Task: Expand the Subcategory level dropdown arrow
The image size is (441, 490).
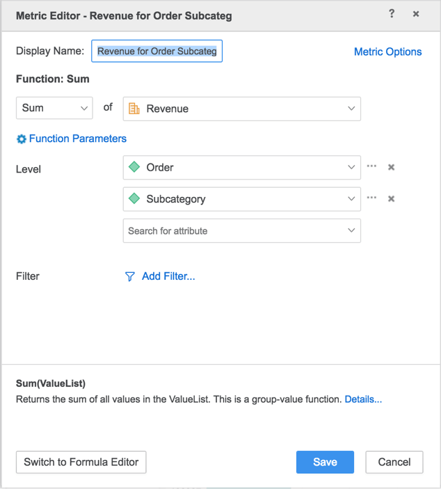Action: pos(351,199)
